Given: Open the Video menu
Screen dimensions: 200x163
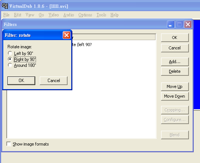Looking at the screenshot, I should [53, 15].
